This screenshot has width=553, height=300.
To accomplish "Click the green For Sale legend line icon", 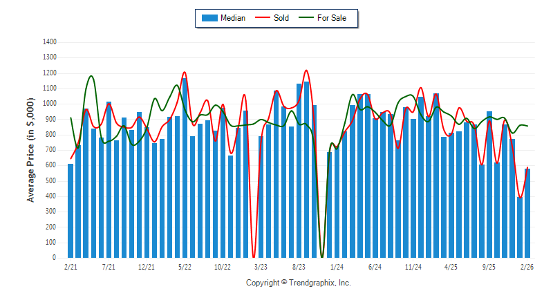I will pyautogui.click(x=305, y=18).
